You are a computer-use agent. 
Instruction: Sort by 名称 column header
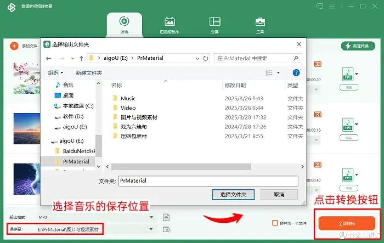117,85
